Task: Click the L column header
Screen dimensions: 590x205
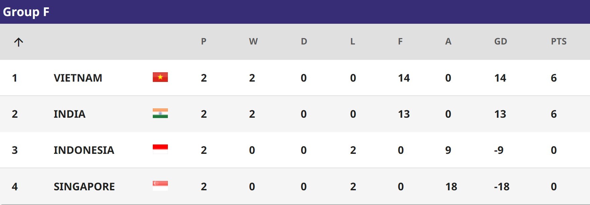Action: point(352,41)
